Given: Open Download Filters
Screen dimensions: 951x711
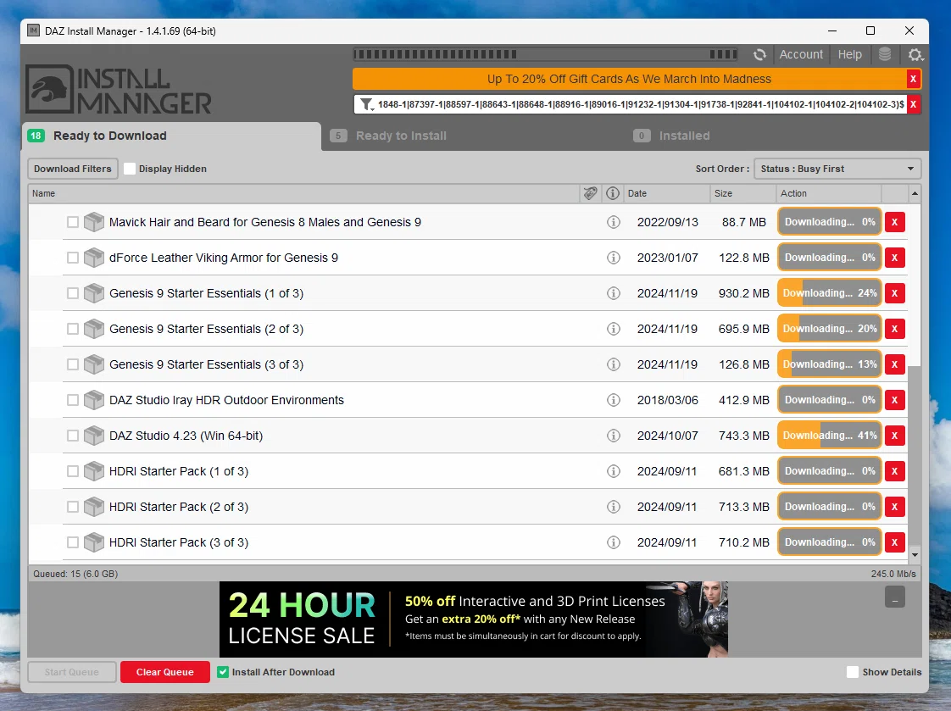Looking at the screenshot, I should tap(73, 169).
